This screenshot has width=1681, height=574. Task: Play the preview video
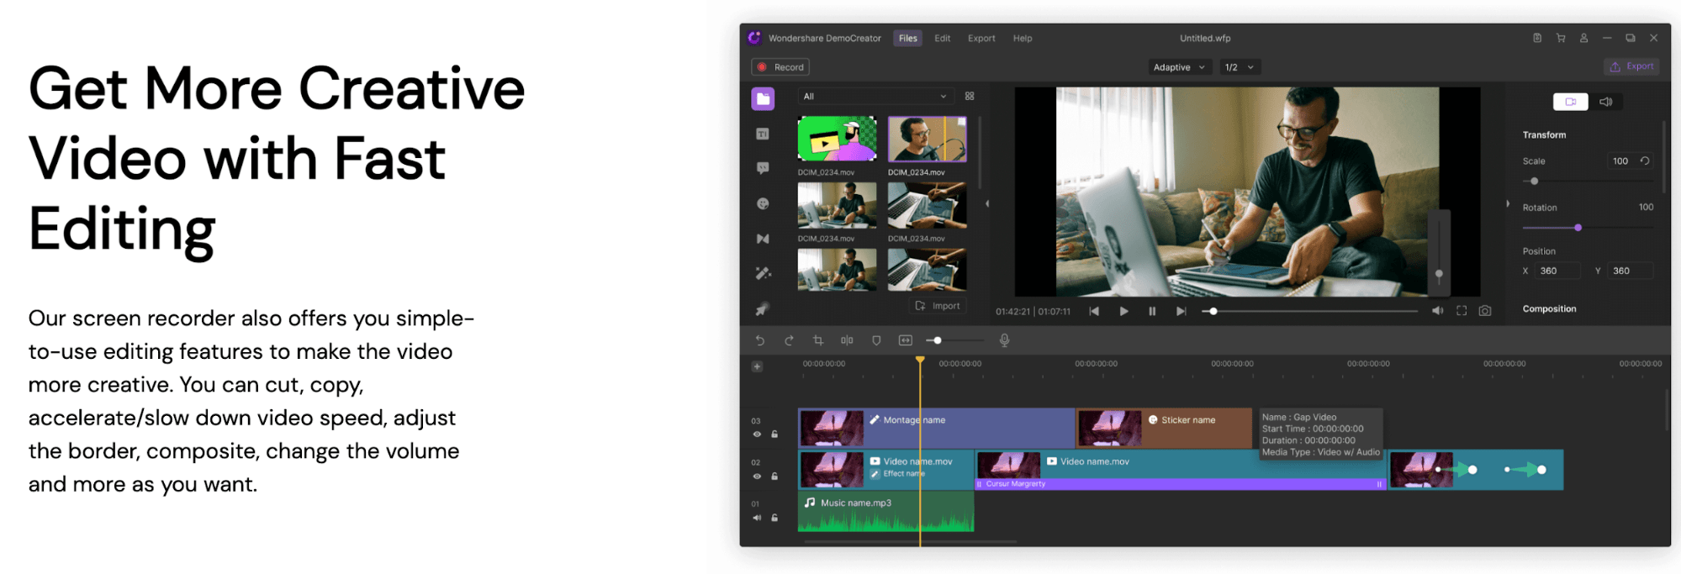tap(1123, 311)
